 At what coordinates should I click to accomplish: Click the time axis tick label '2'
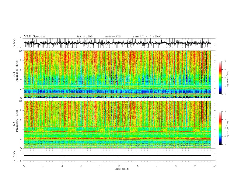[x=62, y=166]
